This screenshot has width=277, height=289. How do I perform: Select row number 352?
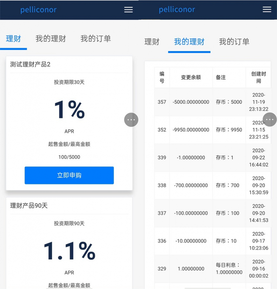coord(162,130)
